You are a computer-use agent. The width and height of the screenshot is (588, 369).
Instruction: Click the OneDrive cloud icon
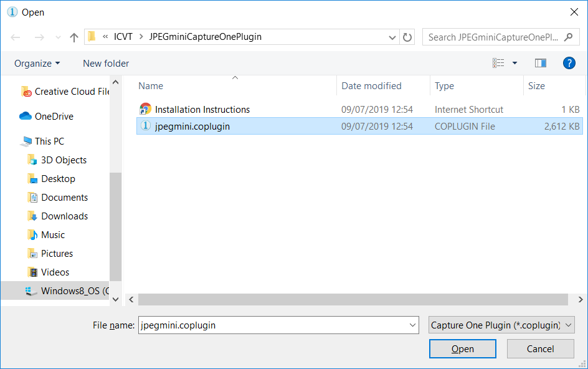coord(25,116)
